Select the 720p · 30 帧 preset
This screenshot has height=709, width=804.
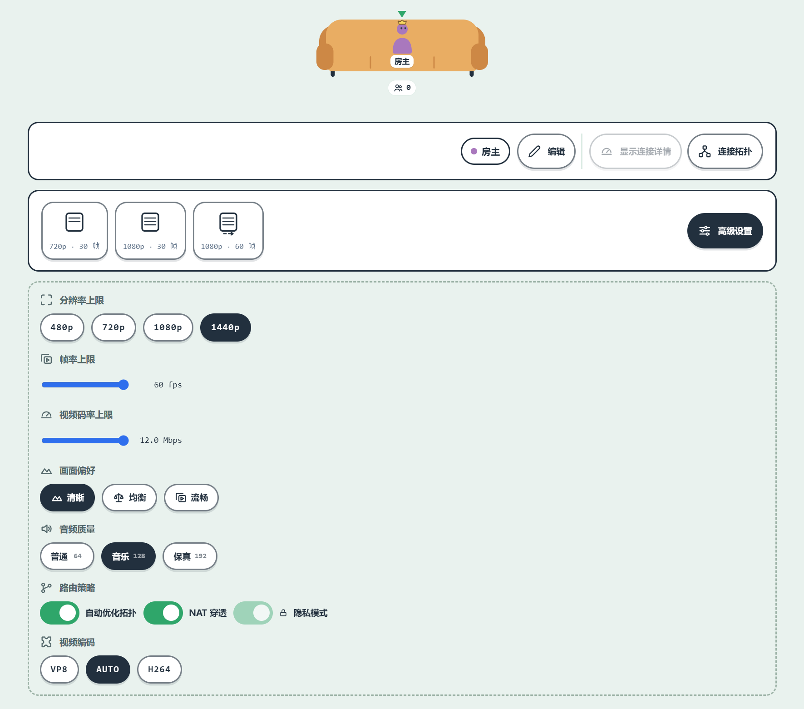pyautogui.click(x=74, y=231)
